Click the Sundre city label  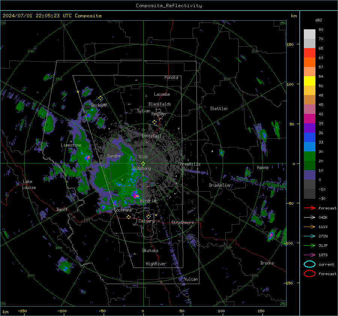(114, 156)
